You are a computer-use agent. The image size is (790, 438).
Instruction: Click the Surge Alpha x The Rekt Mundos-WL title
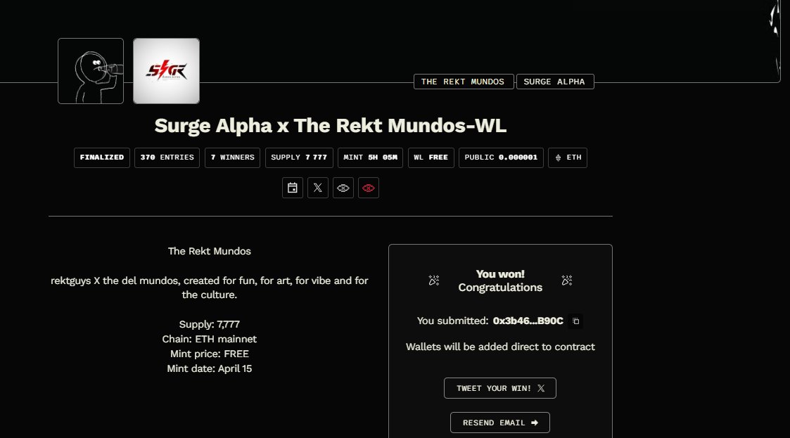click(331, 126)
